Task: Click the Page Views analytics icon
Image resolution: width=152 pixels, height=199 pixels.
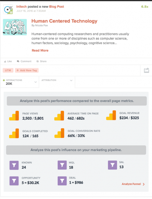Action: (x=14, y=116)
